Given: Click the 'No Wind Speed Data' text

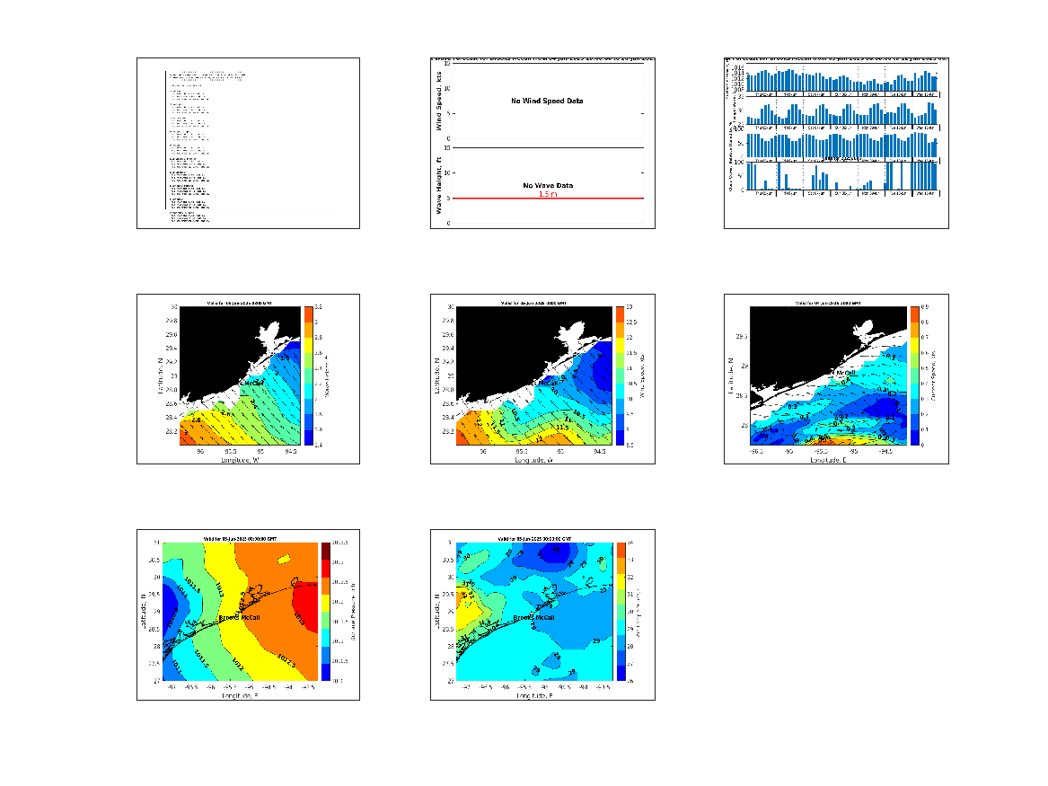Looking at the screenshot, I should [x=547, y=101].
